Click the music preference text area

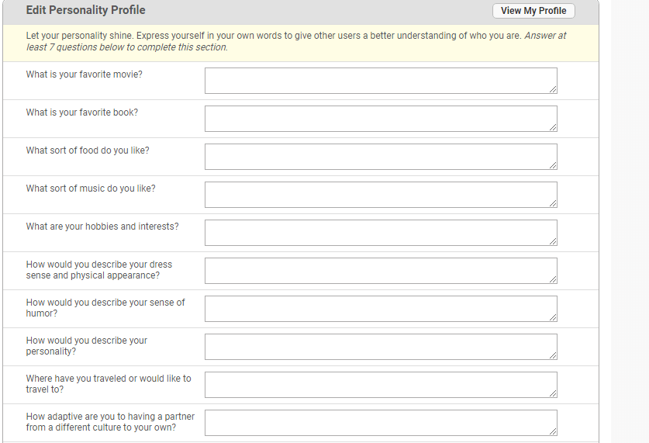tap(380, 195)
